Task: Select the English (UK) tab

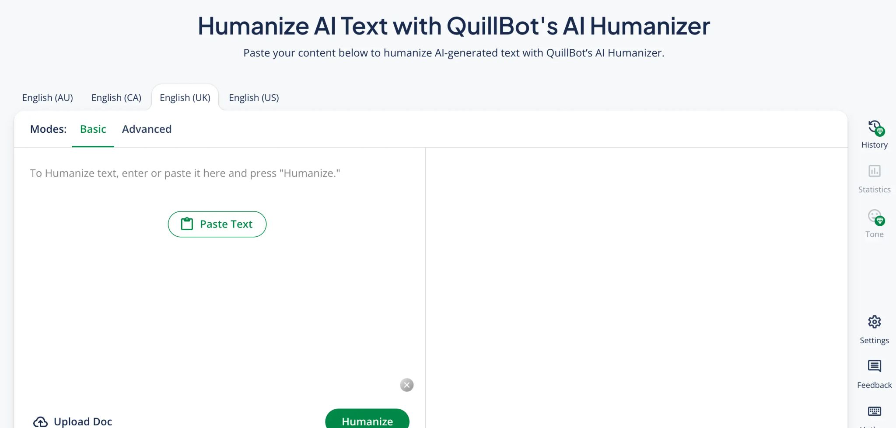Action: coord(185,97)
